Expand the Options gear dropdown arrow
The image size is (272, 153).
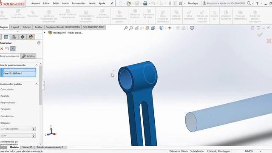tap(184, 3)
